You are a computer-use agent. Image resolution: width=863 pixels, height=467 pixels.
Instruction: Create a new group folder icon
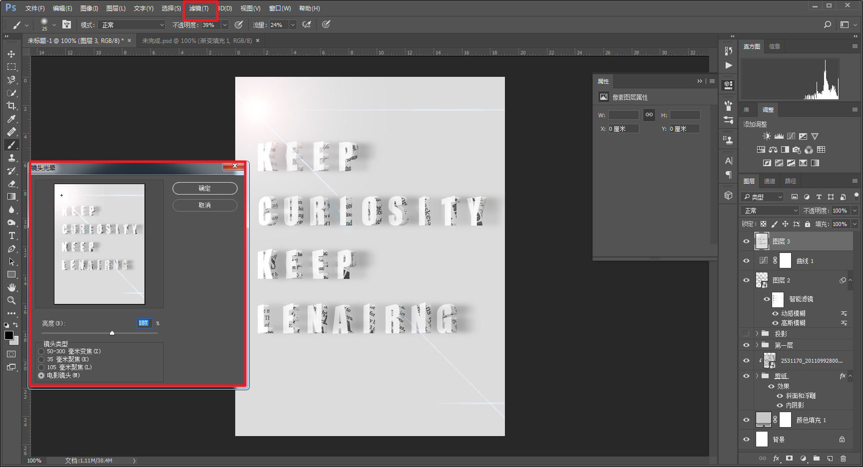pyautogui.click(x=816, y=458)
